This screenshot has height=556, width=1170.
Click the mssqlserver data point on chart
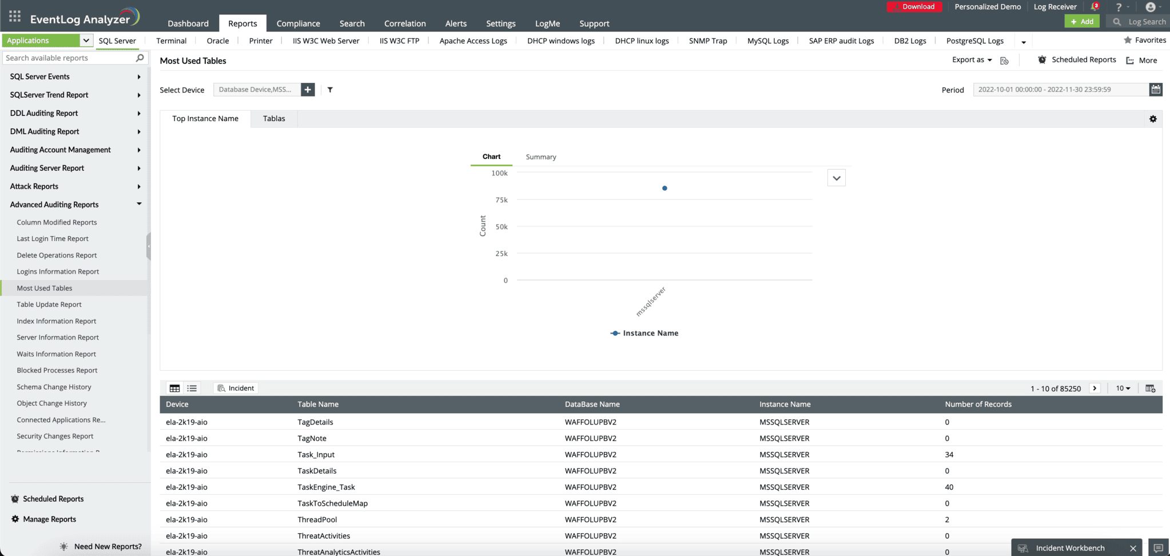664,188
